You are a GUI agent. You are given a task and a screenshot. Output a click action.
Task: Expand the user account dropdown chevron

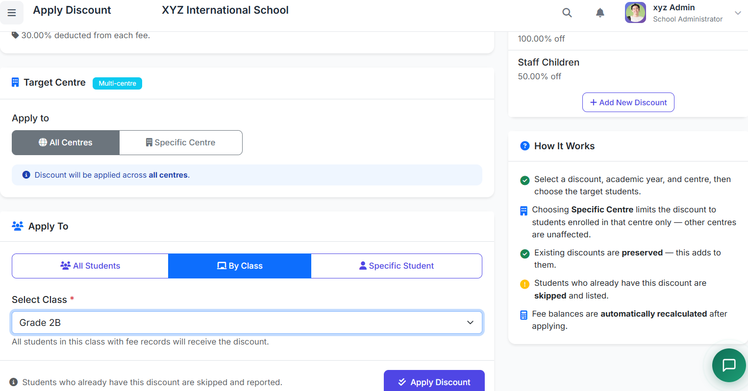coord(738,13)
